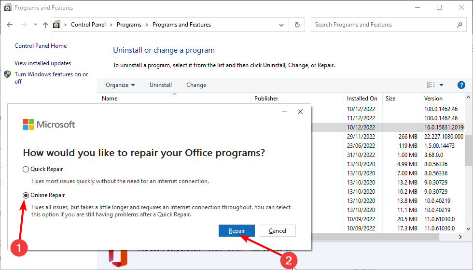Click the search magnifier icon

point(459,25)
